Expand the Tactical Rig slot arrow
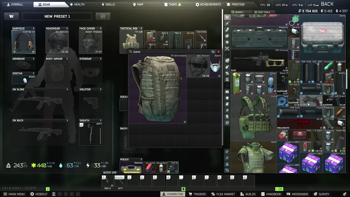 point(141,28)
